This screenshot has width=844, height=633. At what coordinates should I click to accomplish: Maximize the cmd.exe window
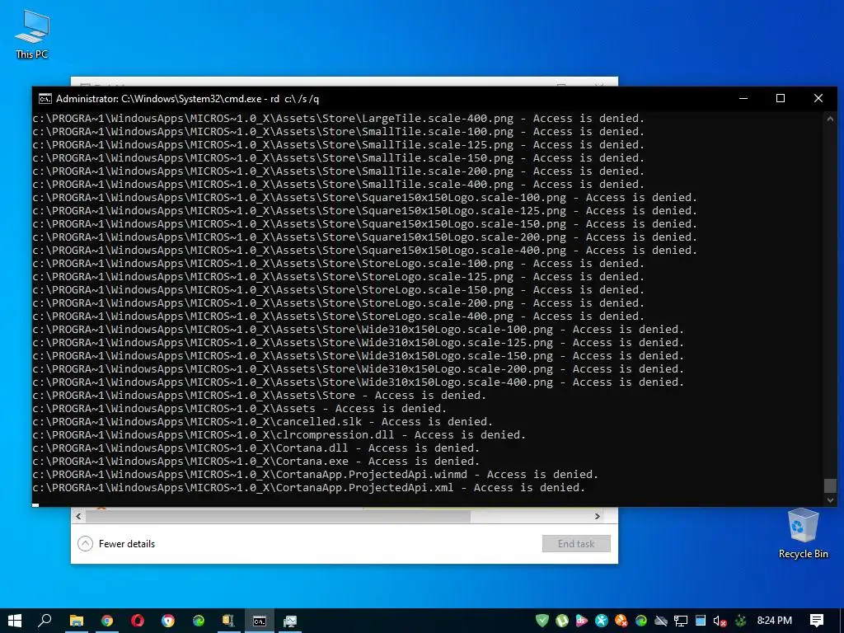click(x=781, y=99)
